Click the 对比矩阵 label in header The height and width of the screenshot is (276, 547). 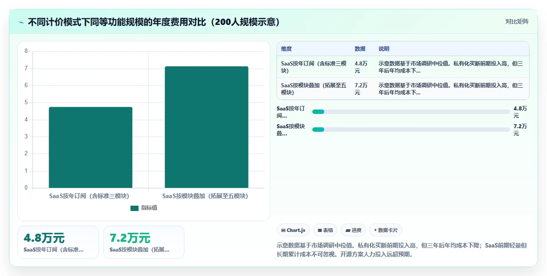pyautogui.click(x=517, y=22)
